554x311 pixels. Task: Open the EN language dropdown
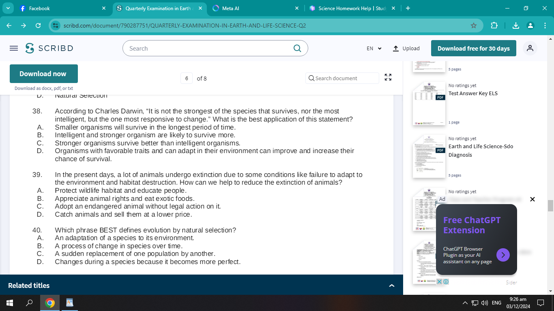tap(374, 48)
